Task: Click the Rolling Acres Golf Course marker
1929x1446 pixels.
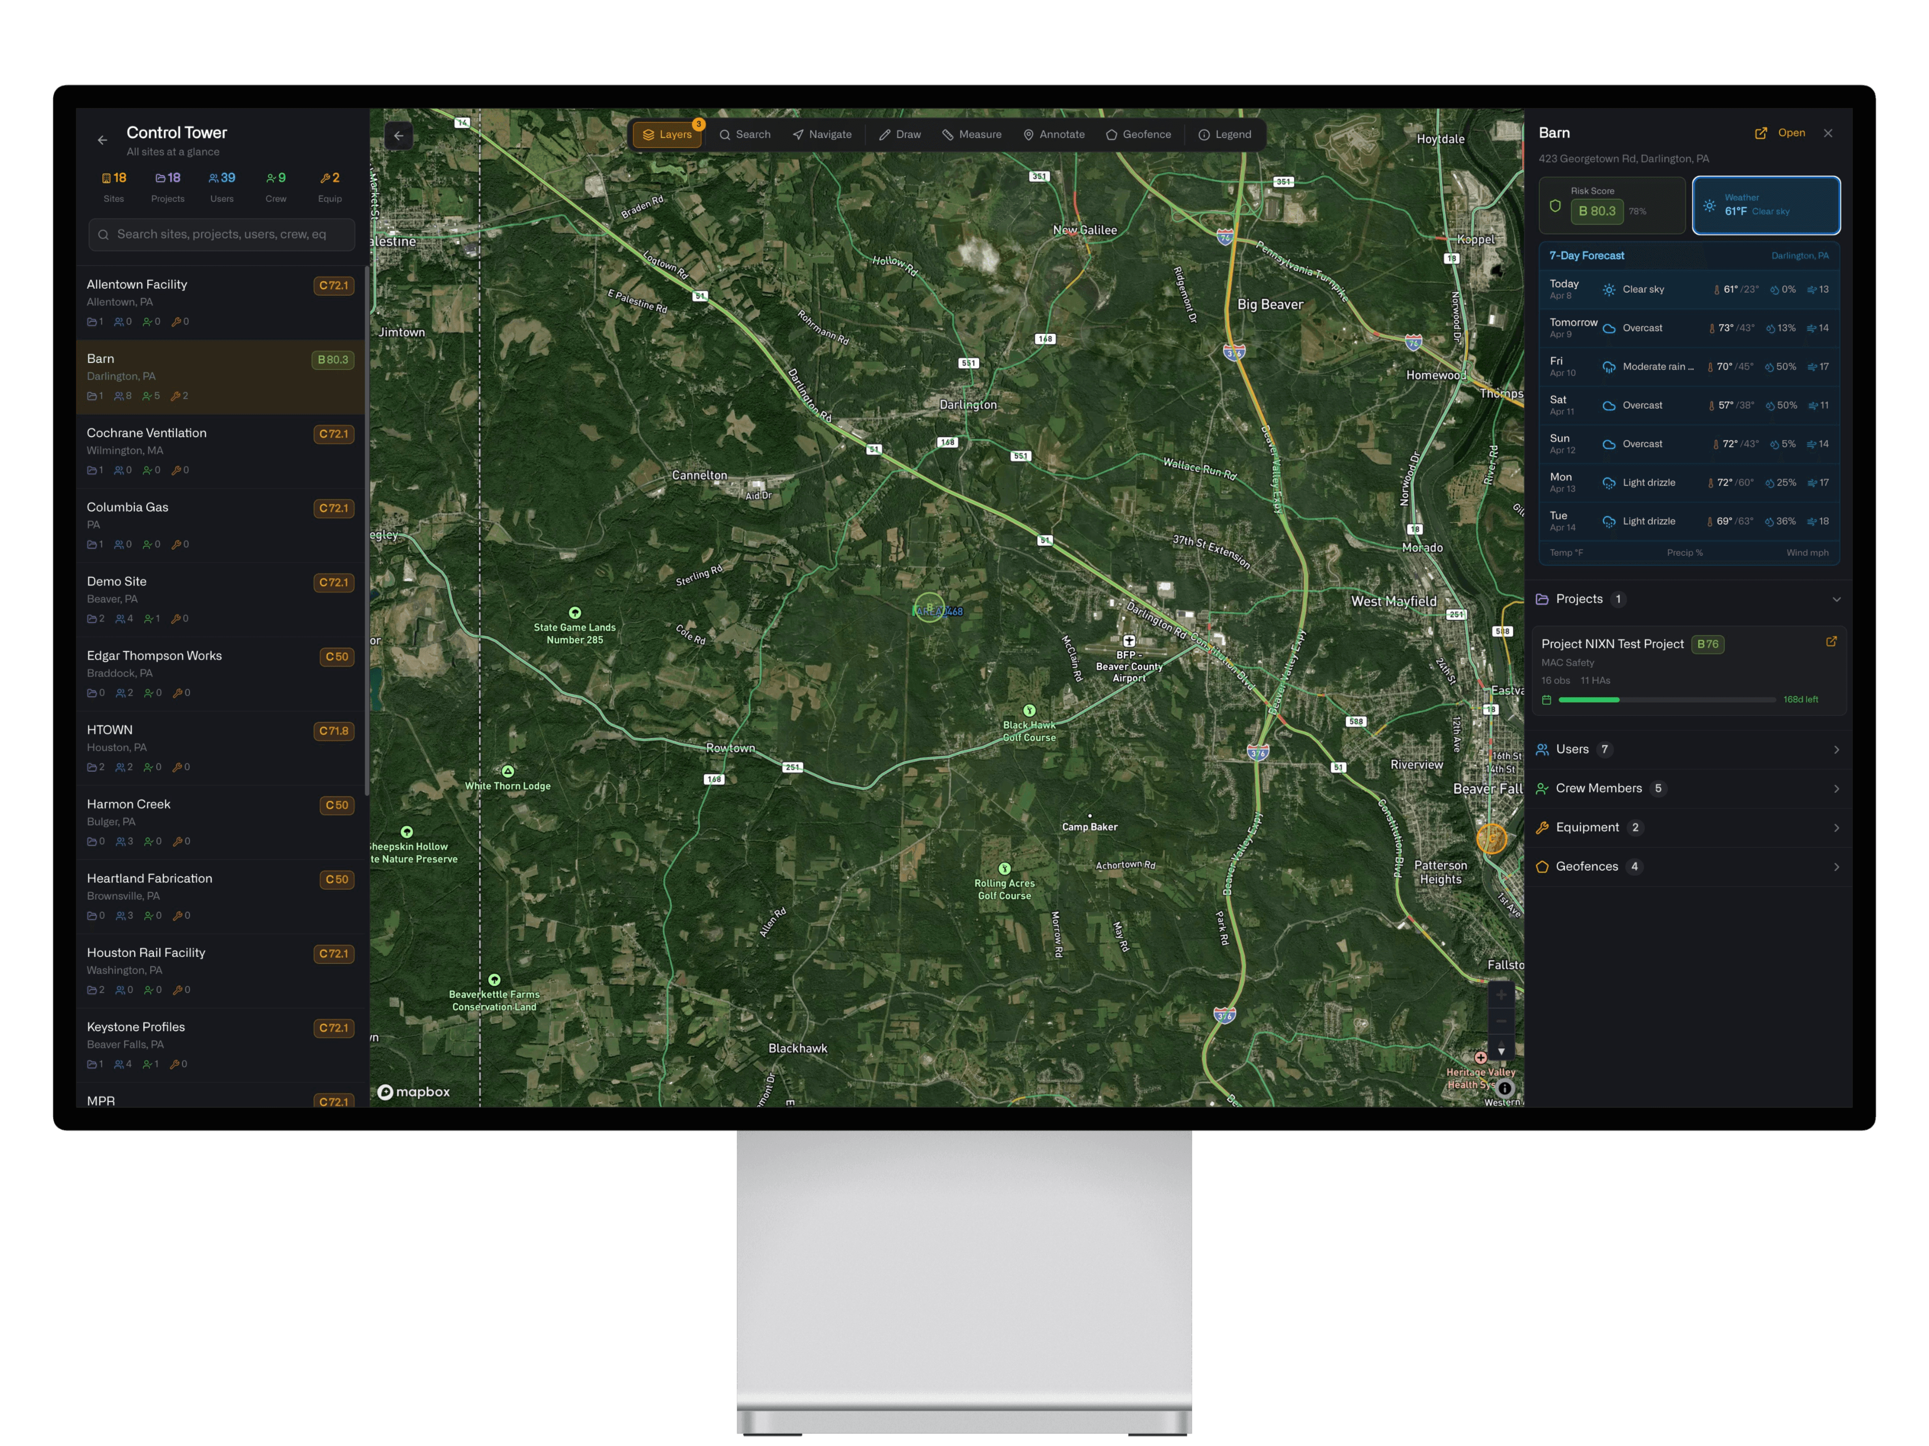Action: (1005, 869)
